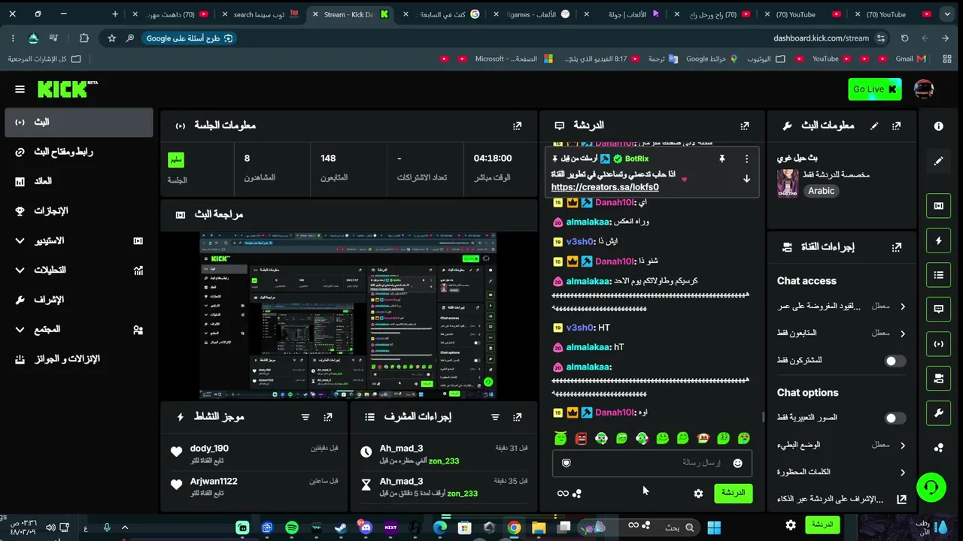Expand the account age restrictions option
This screenshot has height=541, width=963.
click(x=841, y=307)
